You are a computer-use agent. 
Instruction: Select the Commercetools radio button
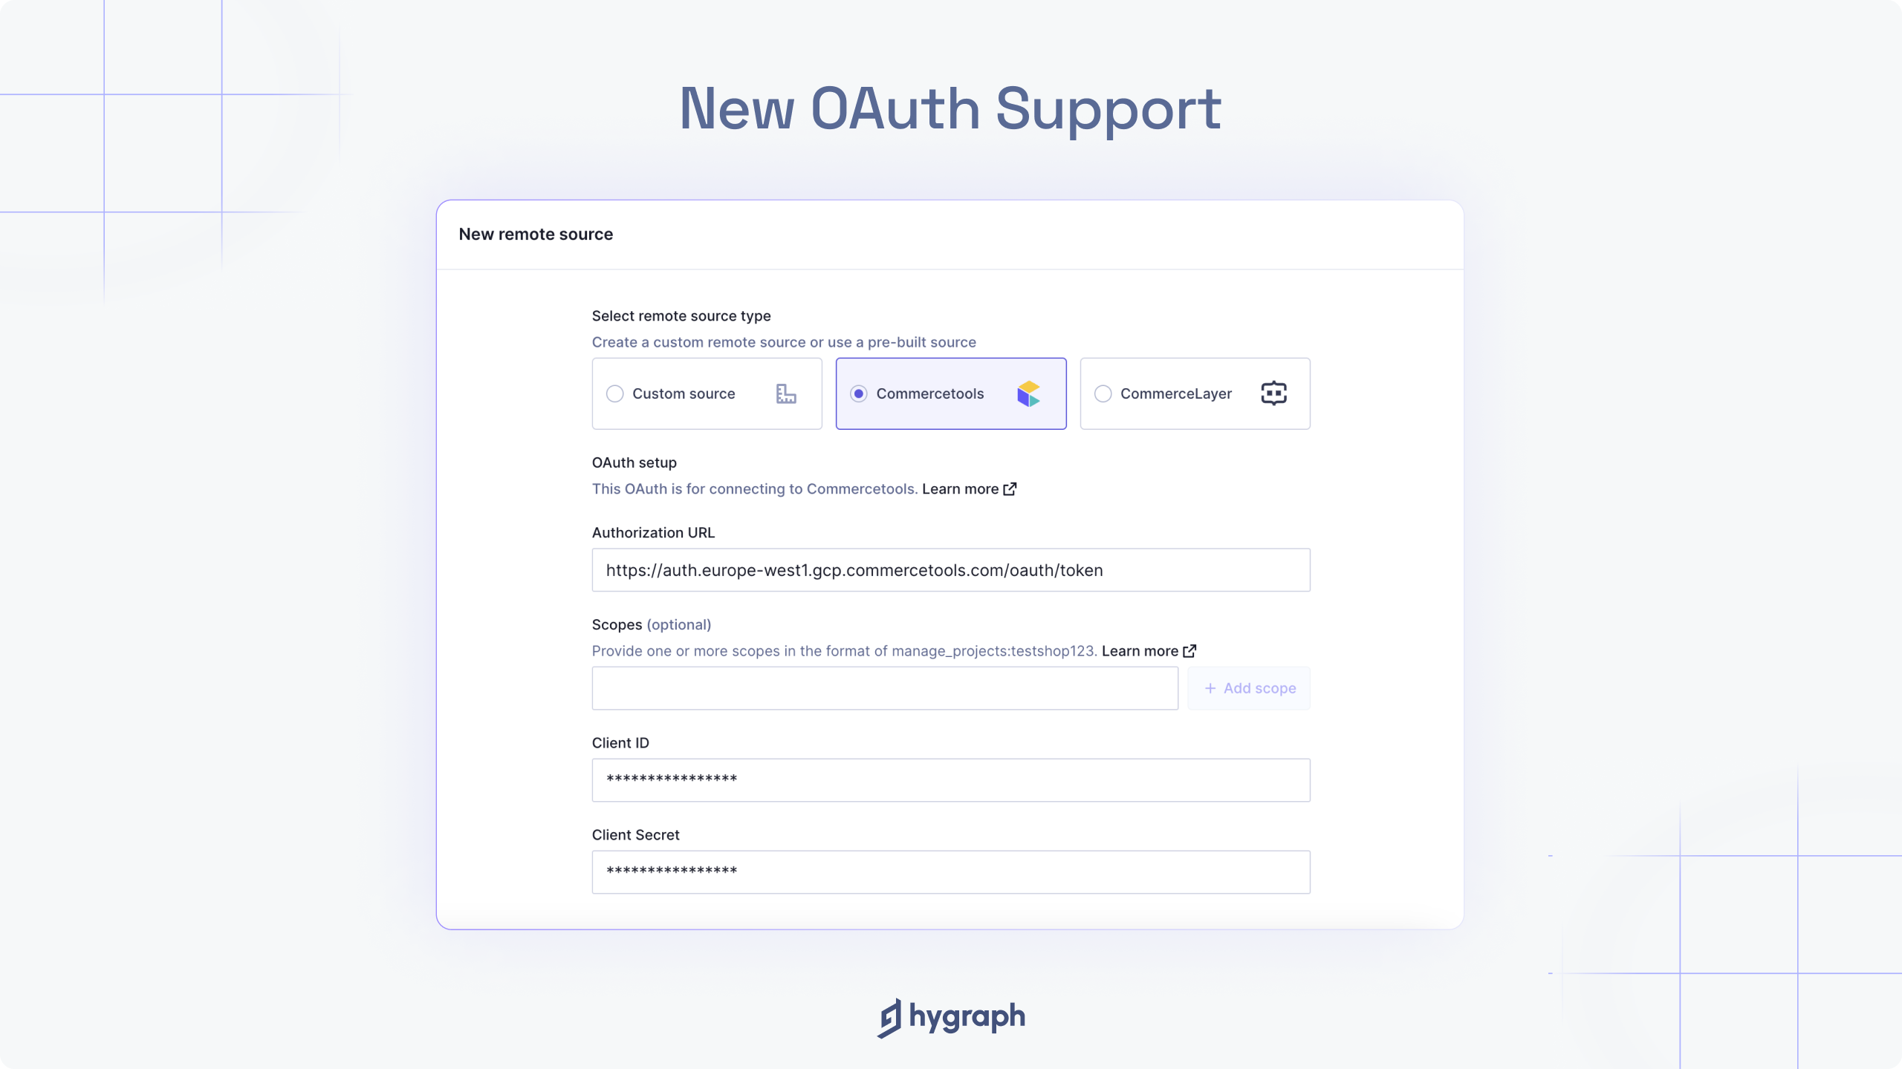(858, 393)
